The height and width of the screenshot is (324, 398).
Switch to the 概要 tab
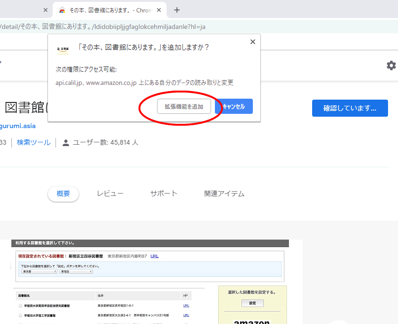pyautogui.click(x=63, y=194)
